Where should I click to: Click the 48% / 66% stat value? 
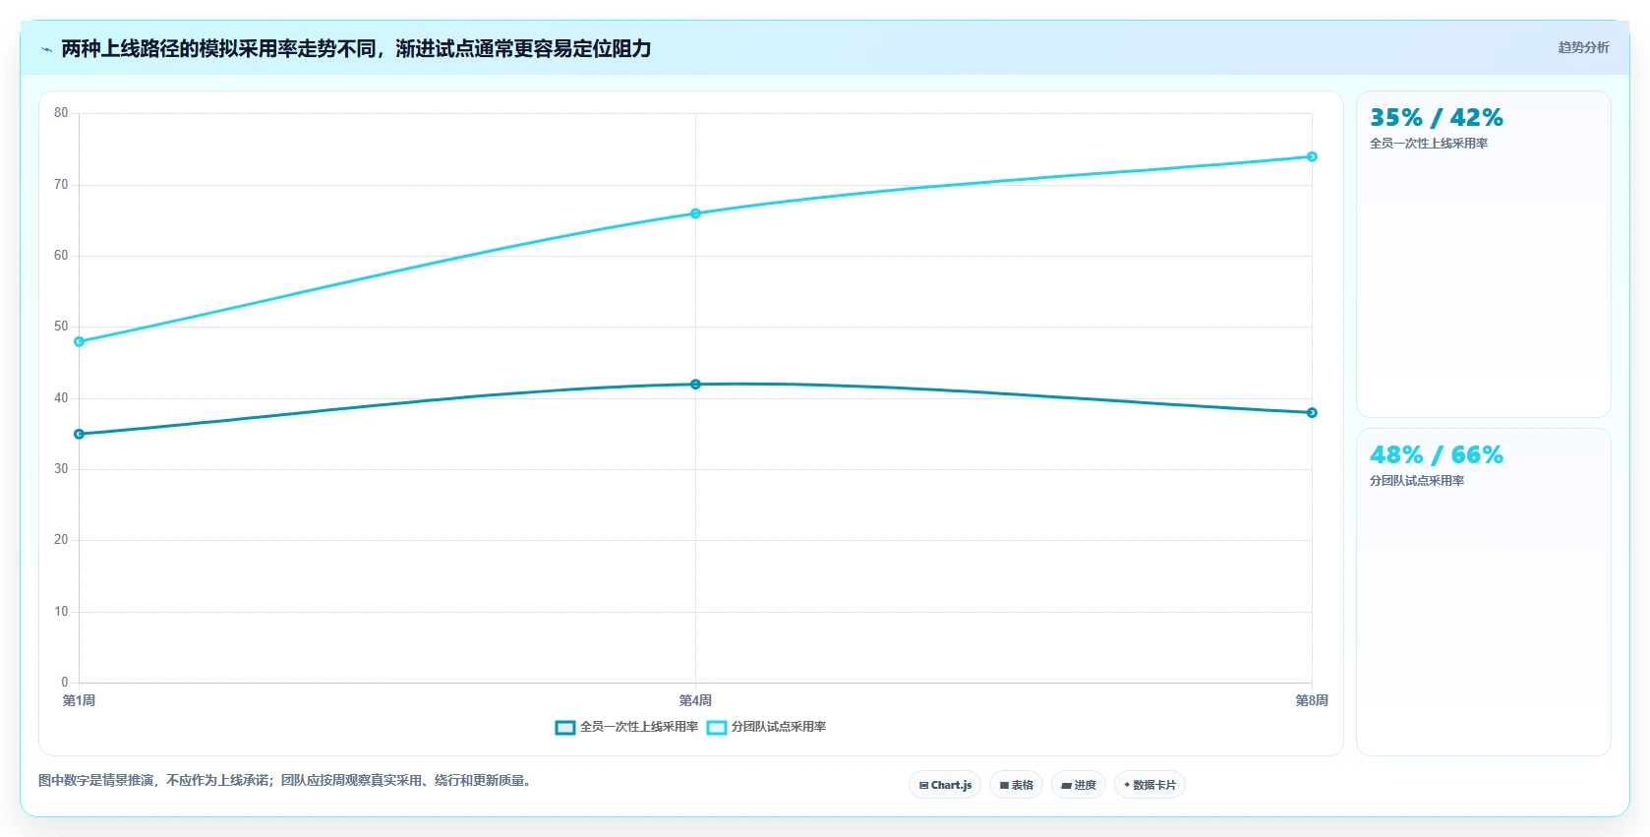[x=1437, y=455]
